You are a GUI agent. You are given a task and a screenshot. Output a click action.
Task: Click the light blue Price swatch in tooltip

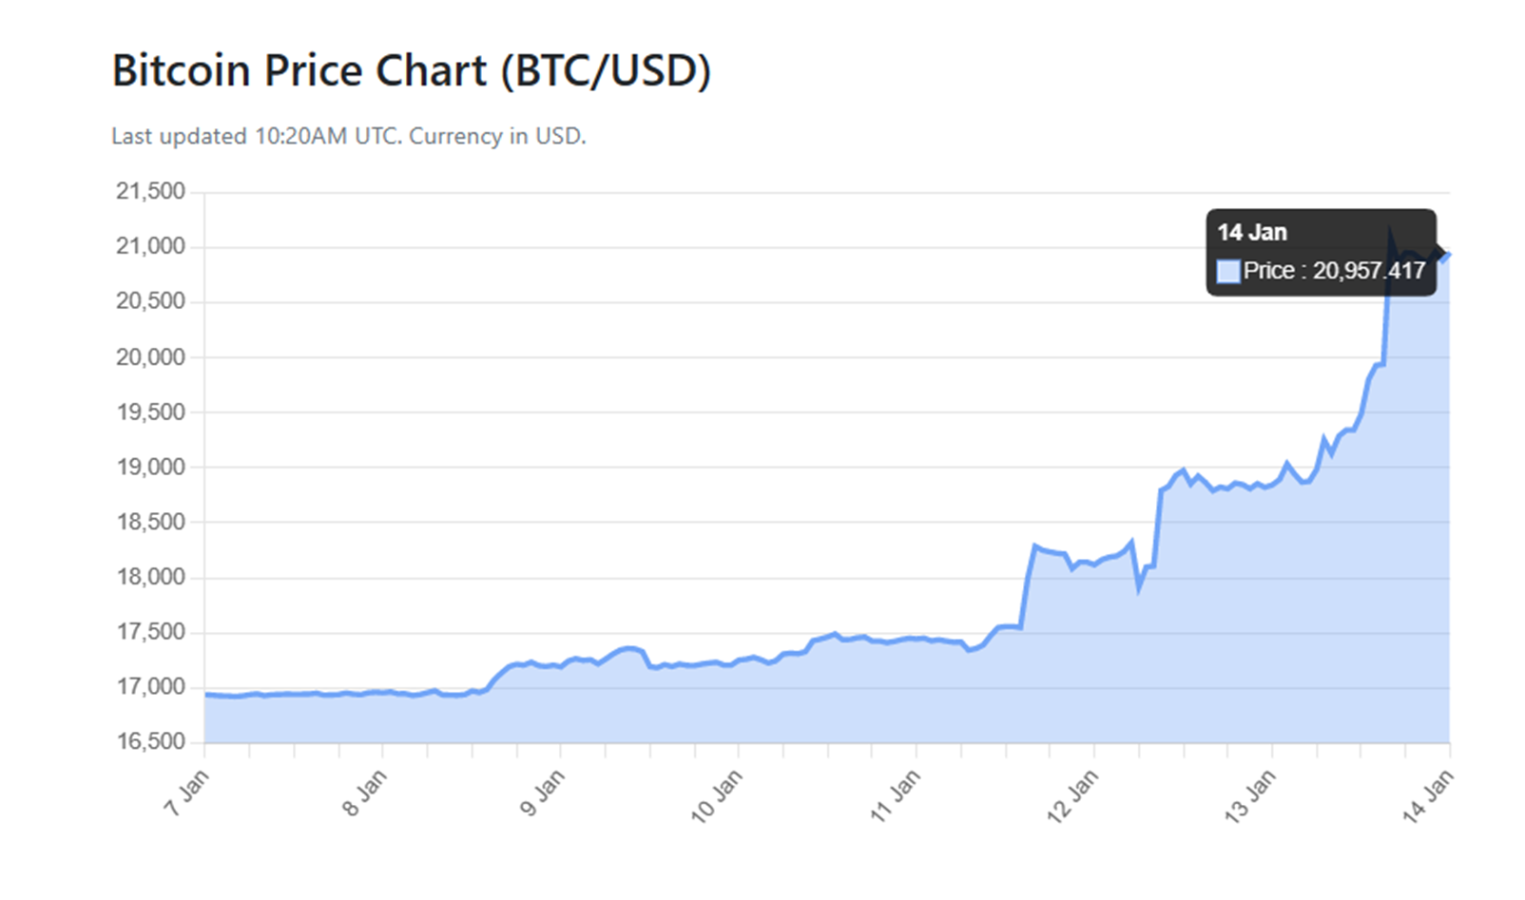pos(1228,272)
